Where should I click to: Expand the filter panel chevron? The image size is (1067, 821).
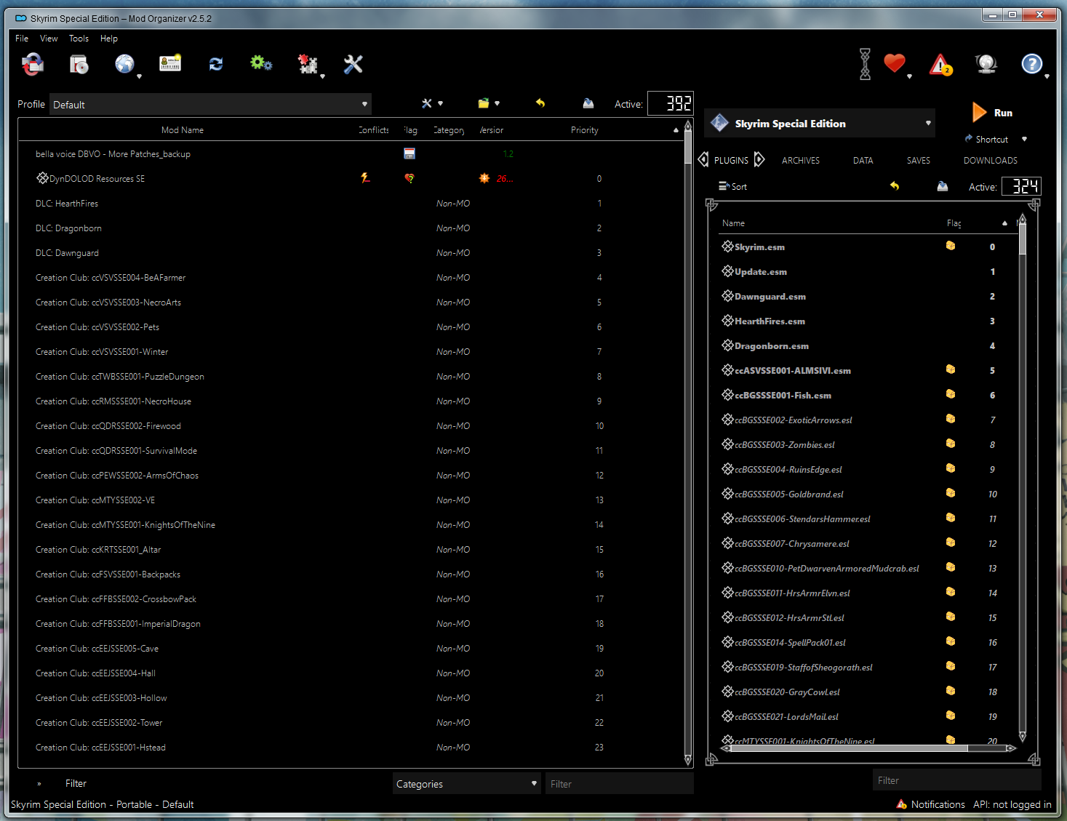39,784
